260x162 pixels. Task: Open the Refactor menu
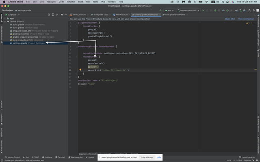pos(71,2)
